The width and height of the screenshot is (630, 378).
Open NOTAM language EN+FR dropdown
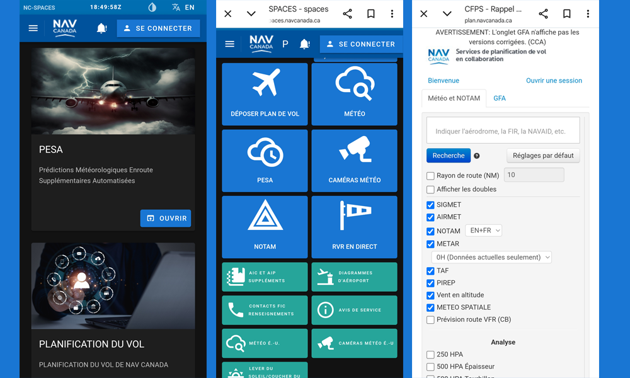tap(484, 231)
